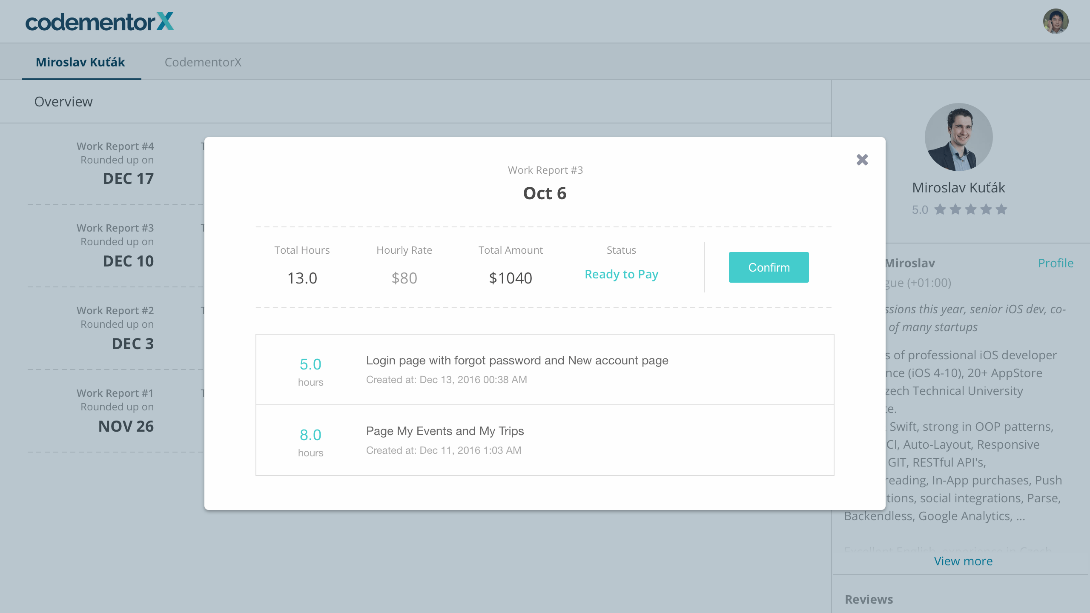This screenshot has height=613, width=1090.
Task: Open Miroslav's Profile link
Action: (x=1055, y=263)
